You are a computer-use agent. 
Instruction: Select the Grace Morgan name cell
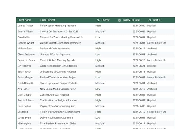25,77
